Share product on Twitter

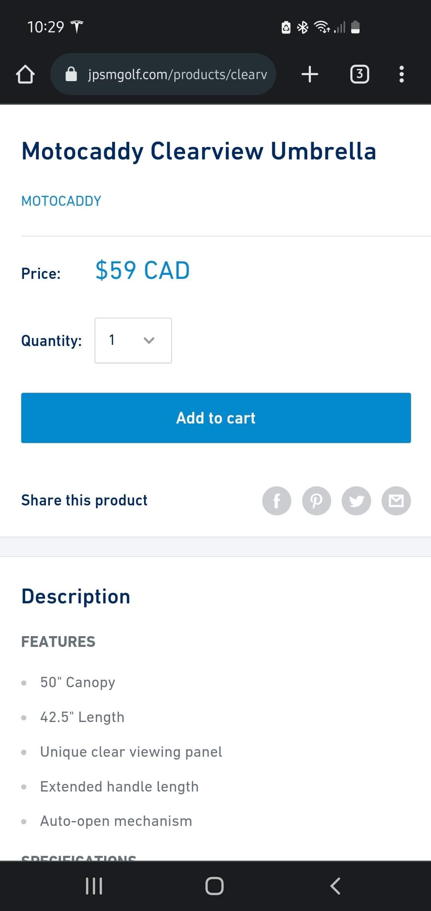coord(356,501)
